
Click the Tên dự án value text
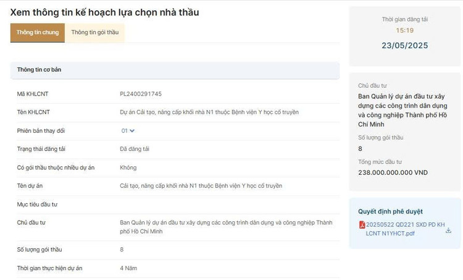click(x=201, y=185)
